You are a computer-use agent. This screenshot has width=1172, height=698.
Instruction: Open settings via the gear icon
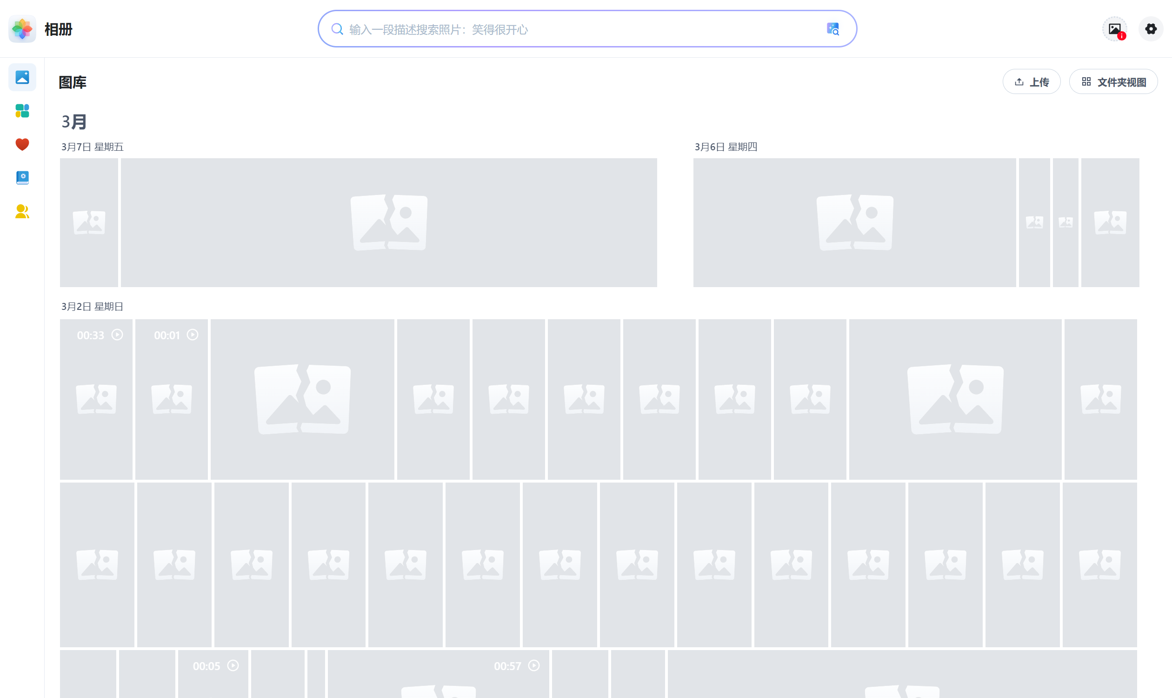tap(1151, 29)
